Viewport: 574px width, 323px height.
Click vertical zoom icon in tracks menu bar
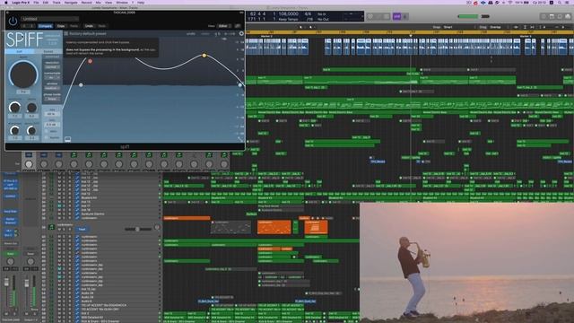pos(525,27)
